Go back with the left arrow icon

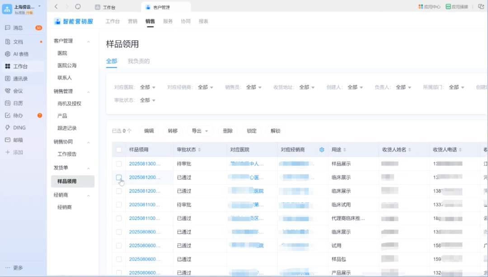(x=56, y=6)
